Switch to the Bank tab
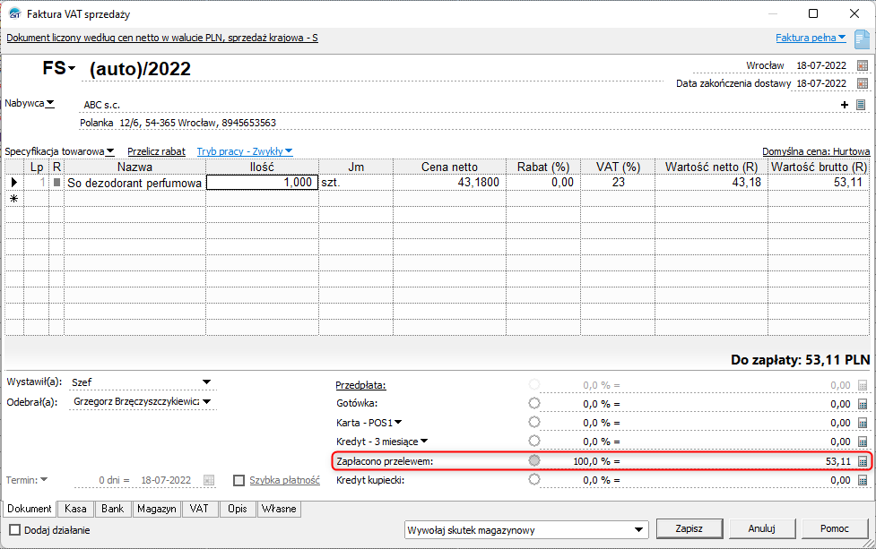The width and height of the screenshot is (876, 549). tap(112, 509)
